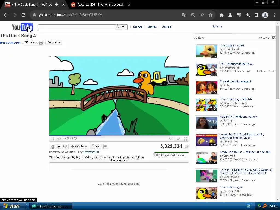
Task: Open the Add to dropdown
Action: (x=79, y=147)
